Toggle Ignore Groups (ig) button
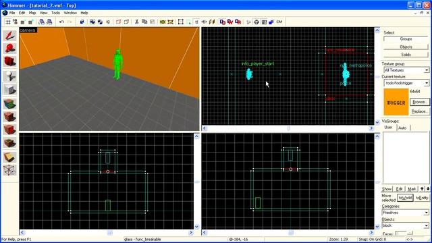Screen dimensions: 432x243 108,22
